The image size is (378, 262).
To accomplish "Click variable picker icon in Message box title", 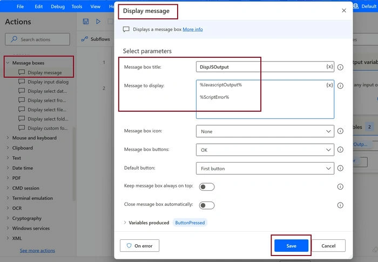I will (x=329, y=66).
